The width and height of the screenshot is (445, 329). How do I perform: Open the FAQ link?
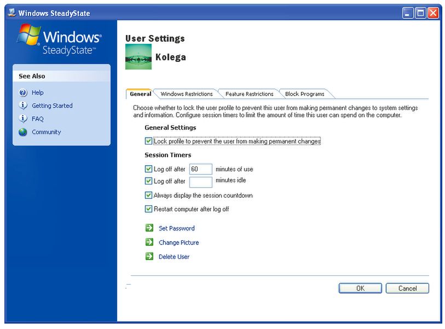coord(37,119)
